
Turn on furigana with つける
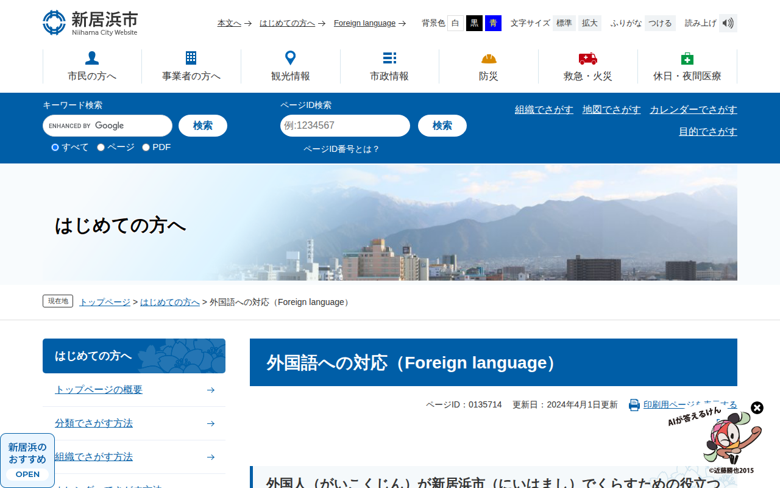(x=660, y=23)
